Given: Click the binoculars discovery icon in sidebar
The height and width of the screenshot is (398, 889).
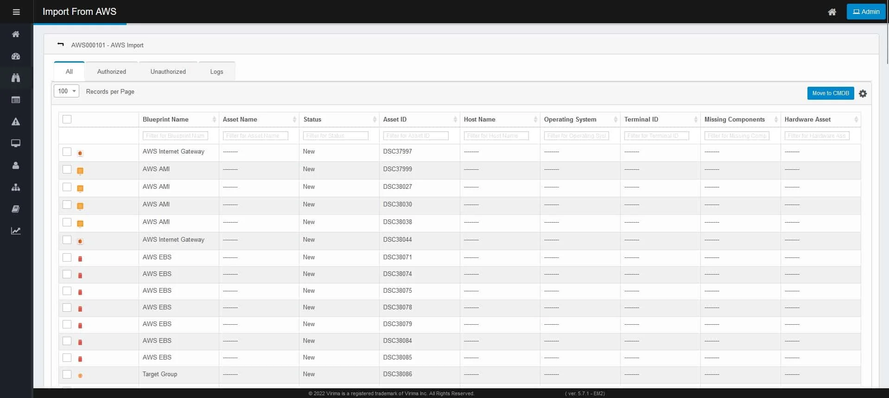Looking at the screenshot, I should pos(16,78).
